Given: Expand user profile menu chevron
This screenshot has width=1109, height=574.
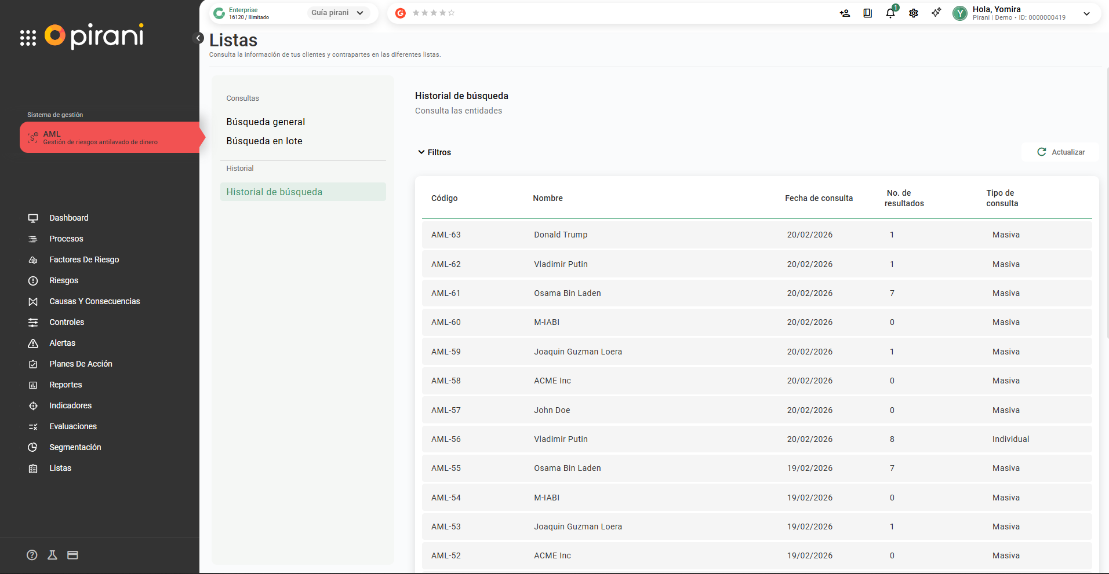Looking at the screenshot, I should point(1086,14).
